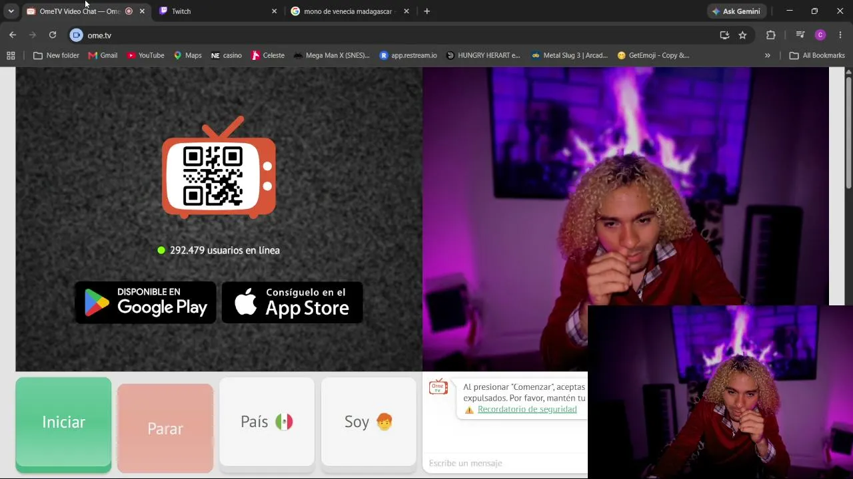853x479 pixels.
Task: Start chatting with the Iniciar button
Action: (63, 423)
